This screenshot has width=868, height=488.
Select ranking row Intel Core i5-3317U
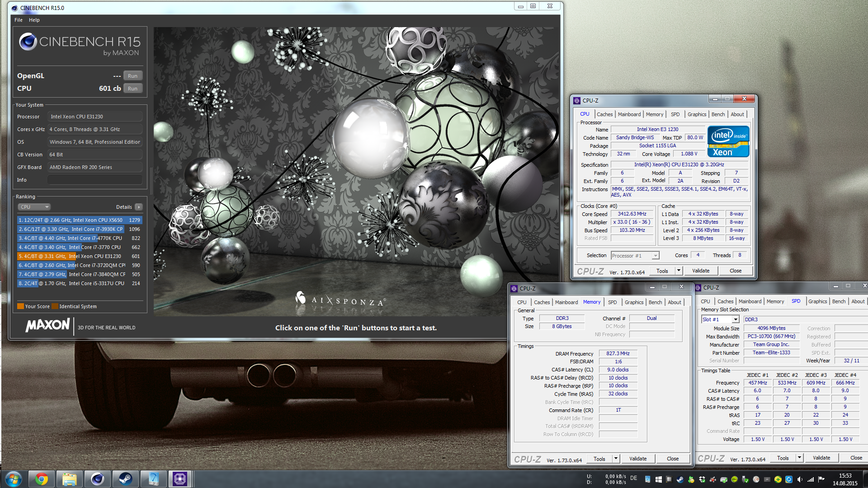[80, 283]
